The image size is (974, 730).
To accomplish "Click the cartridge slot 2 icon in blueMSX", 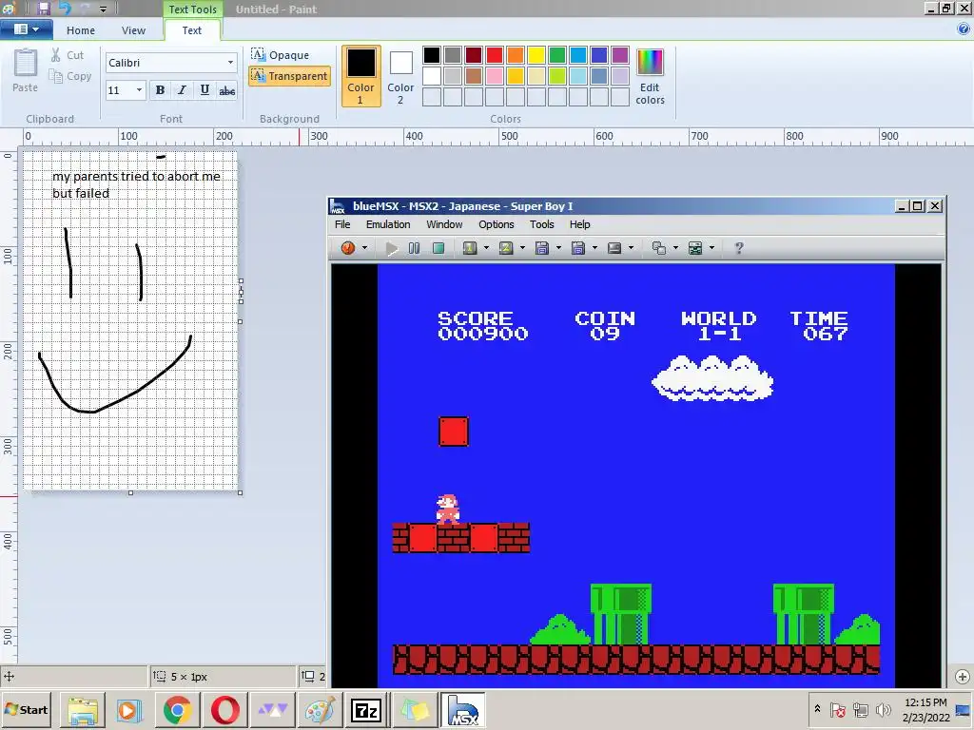I will pos(506,248).
